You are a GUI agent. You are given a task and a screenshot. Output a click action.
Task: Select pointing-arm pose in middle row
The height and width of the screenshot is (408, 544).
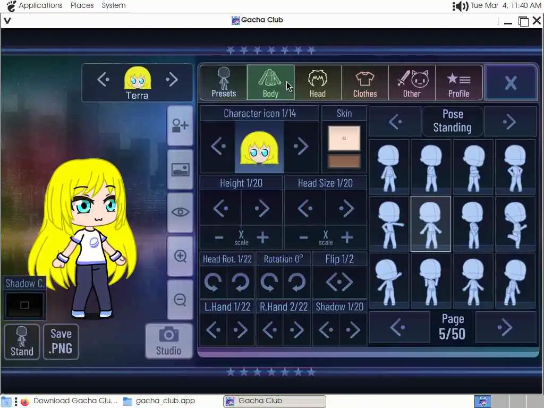point(389,224)
